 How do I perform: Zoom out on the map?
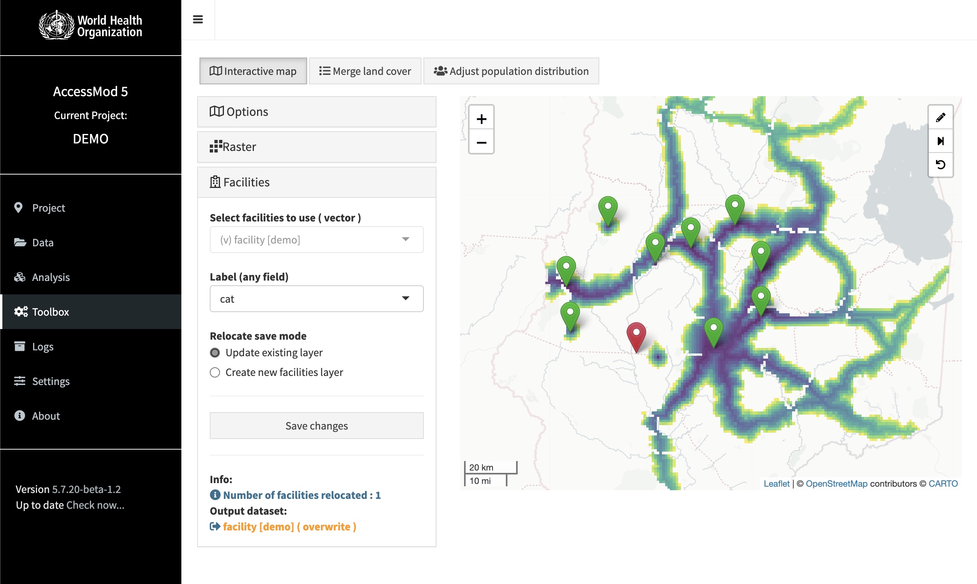[481, 142]
